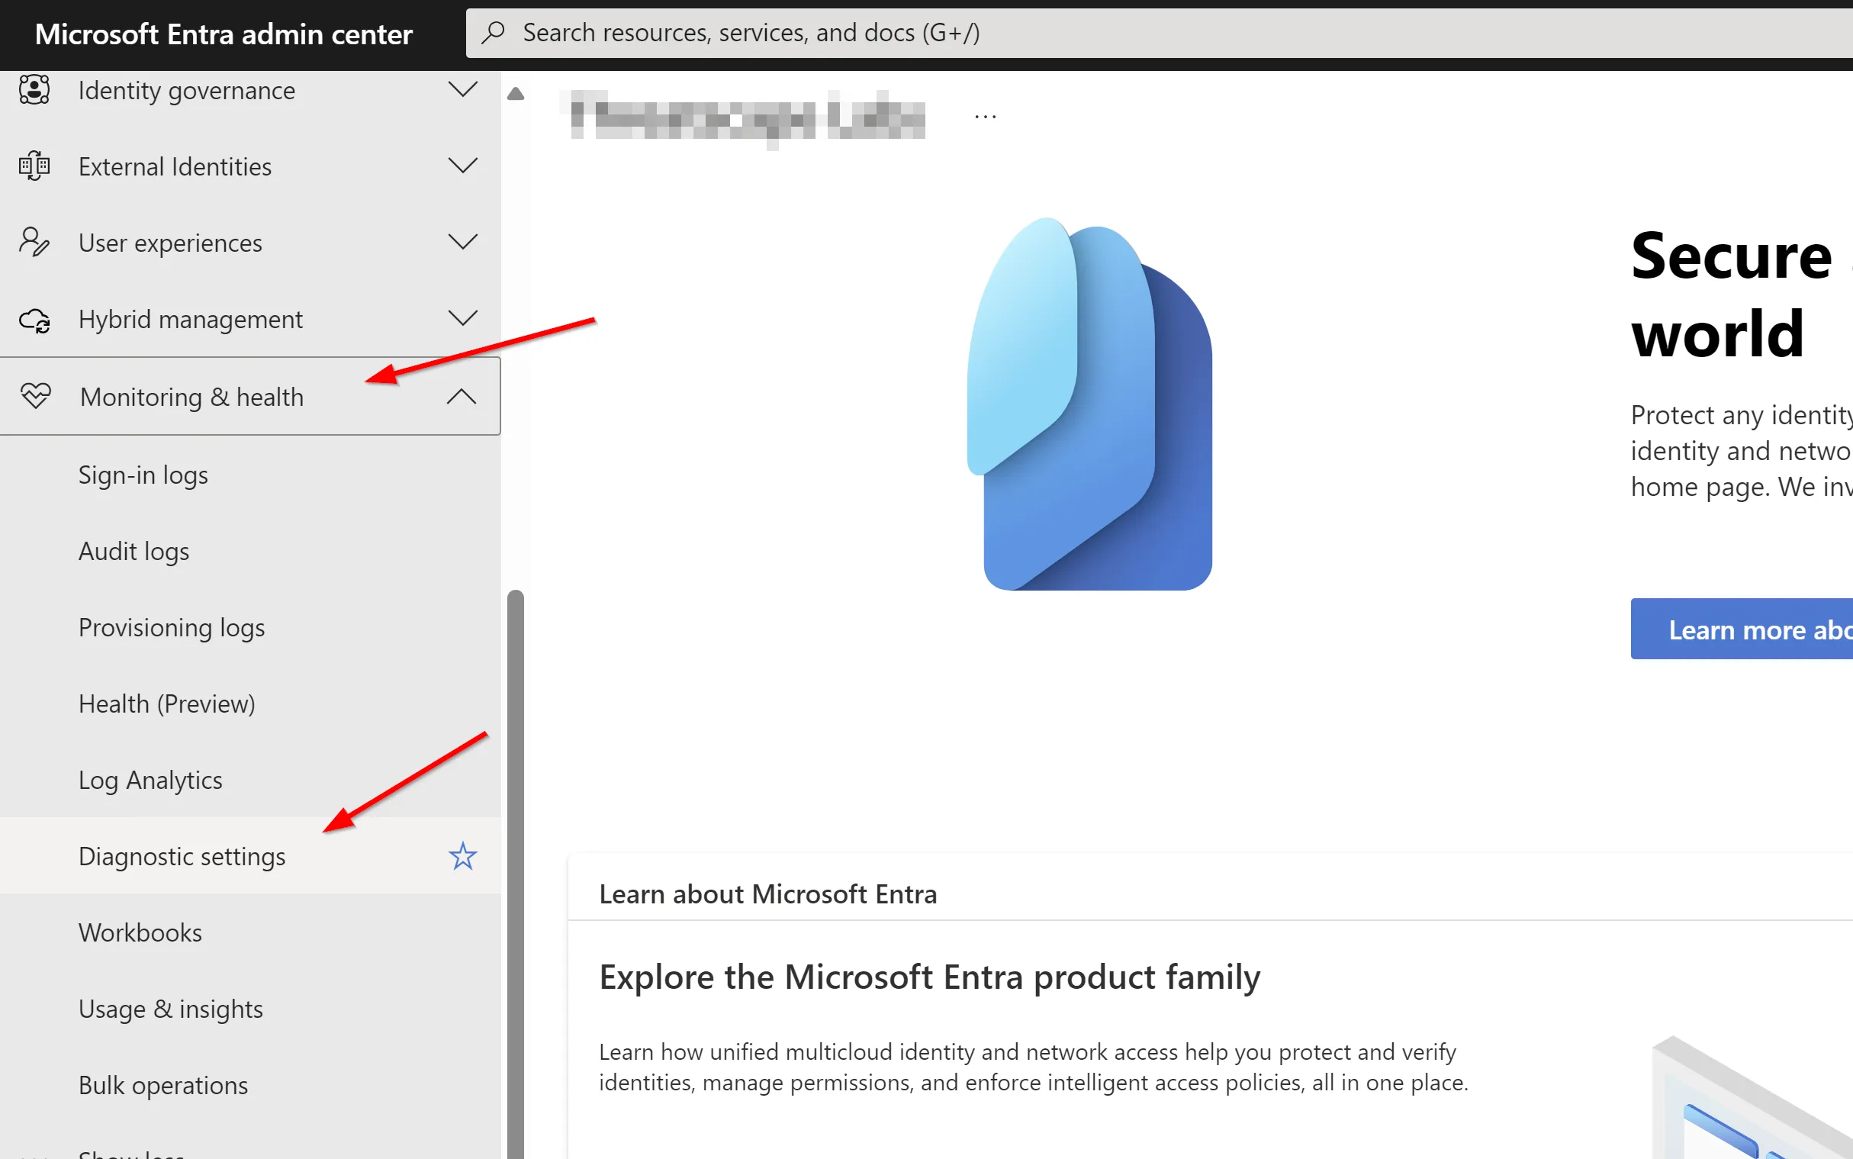The image size is (1853, 1159).
Task: Expand Hybrid management chevron
Action: [462, 318]
